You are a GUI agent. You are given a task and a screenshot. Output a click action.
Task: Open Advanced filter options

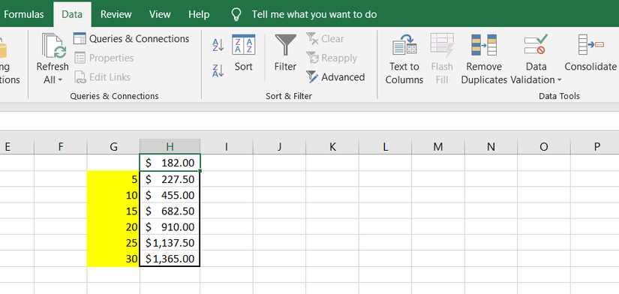335,77
